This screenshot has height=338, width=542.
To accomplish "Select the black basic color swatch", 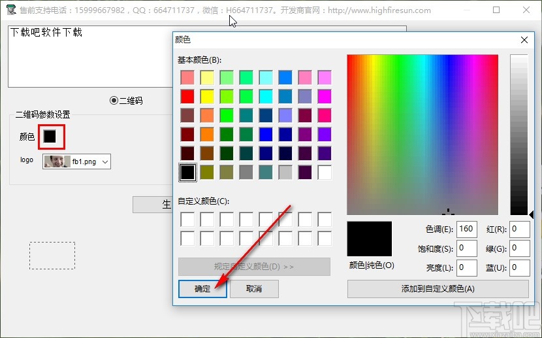I will [x=187, y=173].
